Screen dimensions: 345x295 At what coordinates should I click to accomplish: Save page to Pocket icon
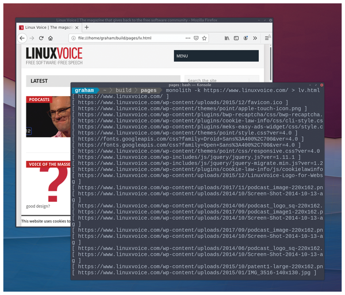[x=196, y=38]
